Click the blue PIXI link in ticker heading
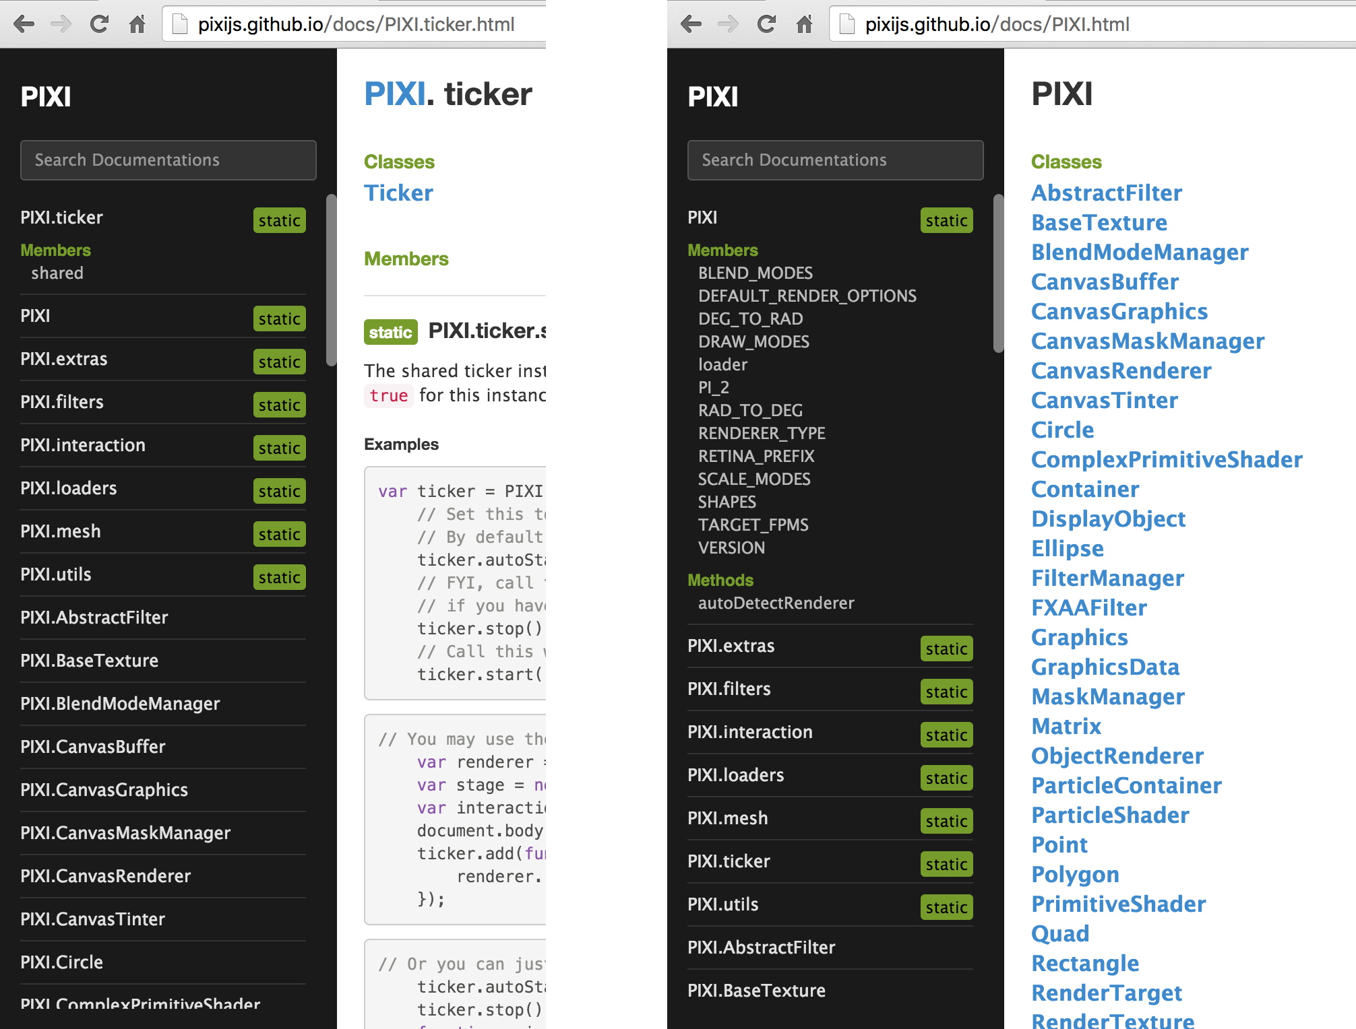The height and width of the screenshot is (1029, 1356). 395,94
